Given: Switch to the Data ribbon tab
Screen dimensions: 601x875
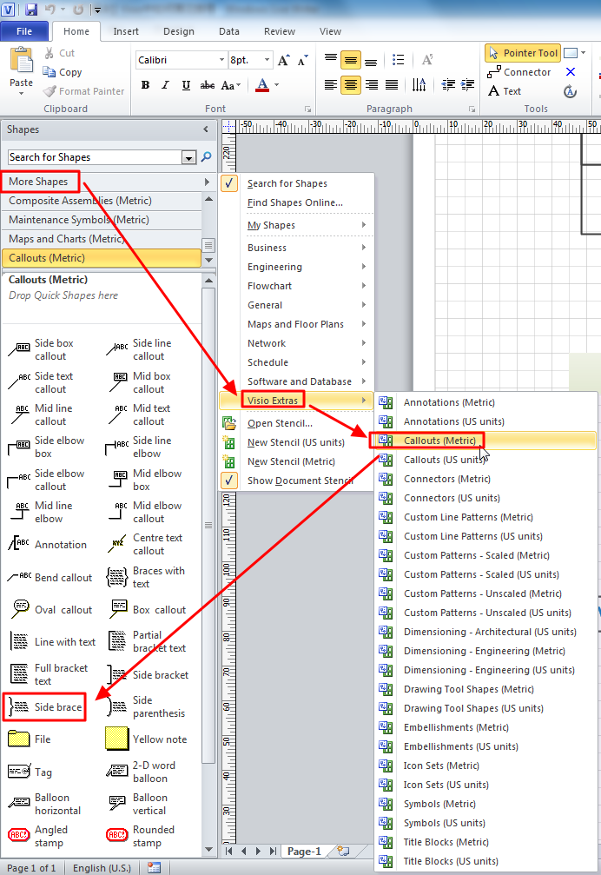Looking at the screenshot, I should pyautogui.click(x=229, y=31).
